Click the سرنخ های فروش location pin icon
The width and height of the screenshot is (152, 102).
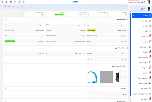(150, 62)
